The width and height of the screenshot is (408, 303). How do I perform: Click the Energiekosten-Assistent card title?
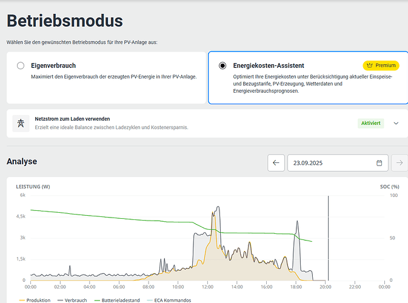[x=269, y=65]
